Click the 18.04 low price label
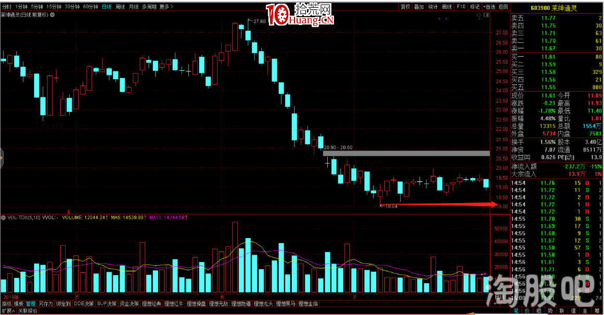 point(391,206)
